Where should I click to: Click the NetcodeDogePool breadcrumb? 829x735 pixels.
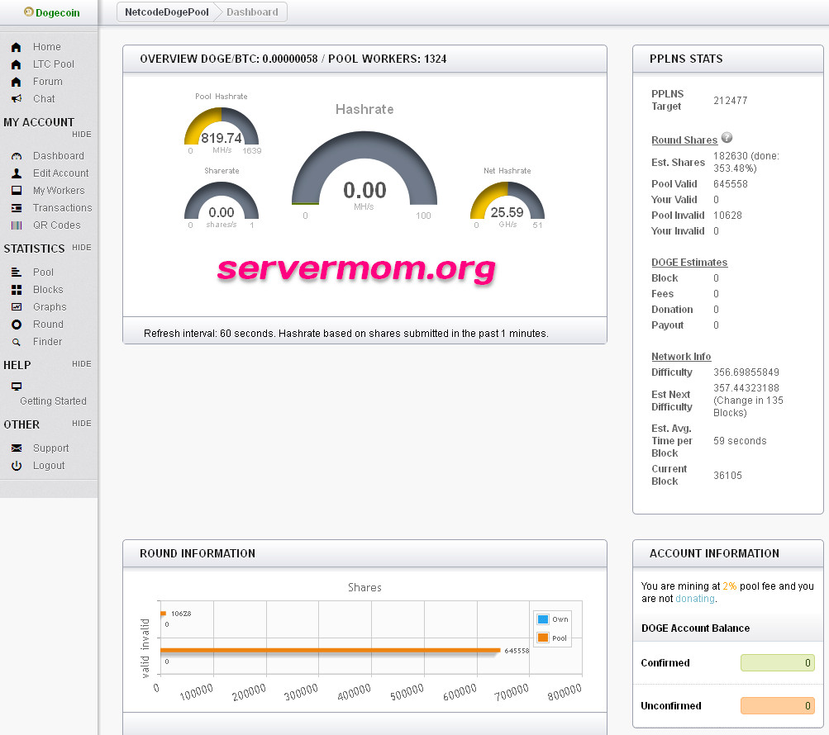coord(166,12)
